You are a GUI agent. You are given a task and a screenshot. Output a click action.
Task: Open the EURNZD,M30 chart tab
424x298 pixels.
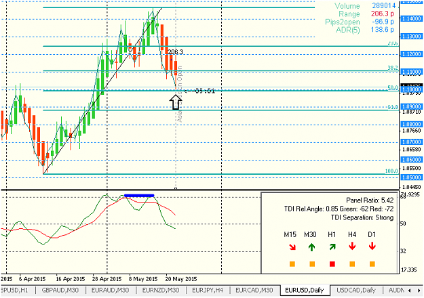[161, 290]
